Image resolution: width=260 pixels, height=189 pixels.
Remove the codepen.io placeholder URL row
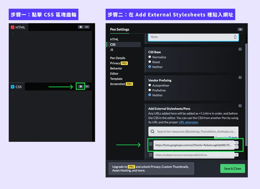236,155
